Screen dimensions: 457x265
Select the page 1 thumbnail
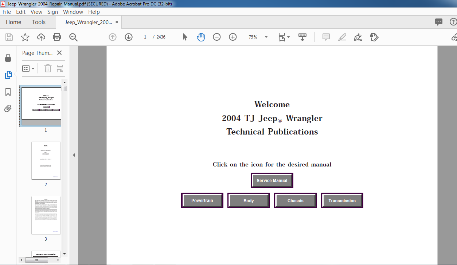(41, 106)
